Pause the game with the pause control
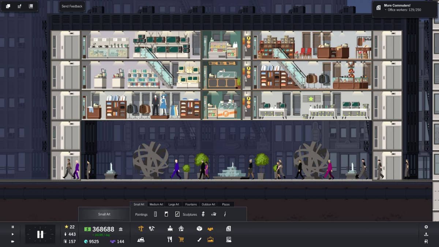 click(x=13, y=227)
